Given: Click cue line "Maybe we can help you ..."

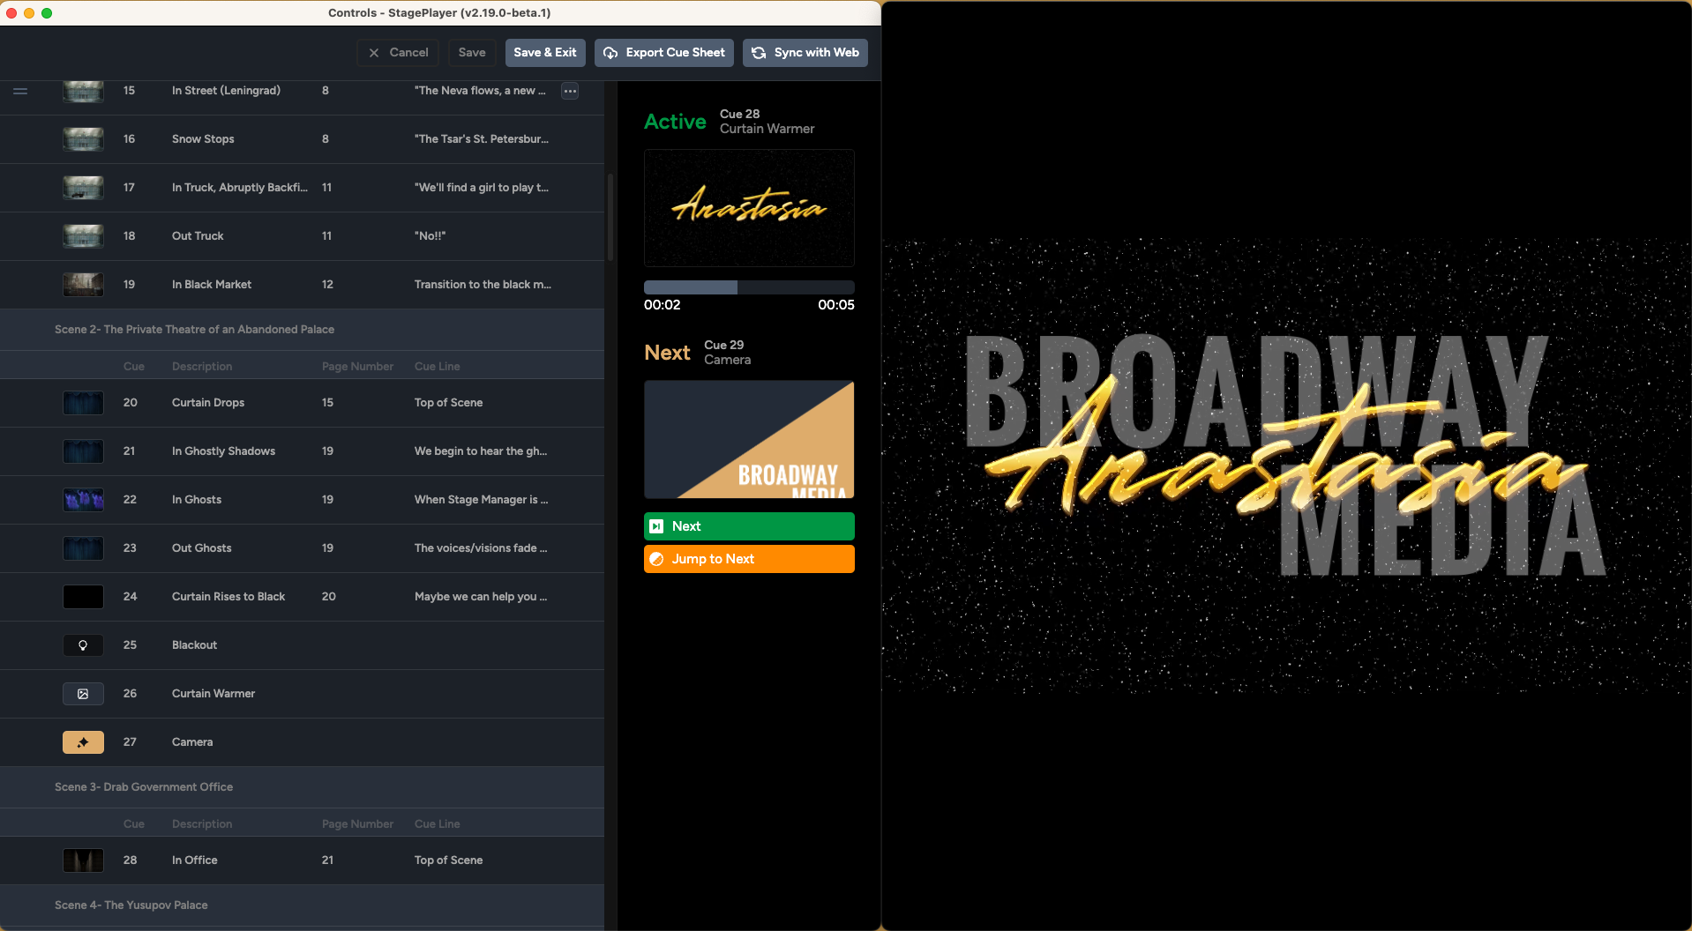Looking at the screenshot, I should pyautogui.click(x=481, y=597).
